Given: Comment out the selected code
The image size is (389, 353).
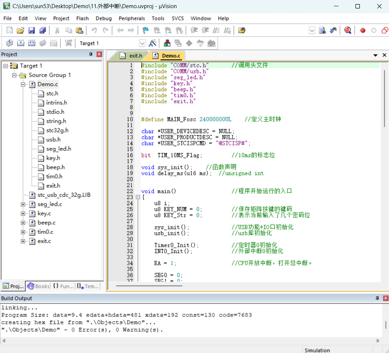Looking at the screenshot, I should [216, 30].
